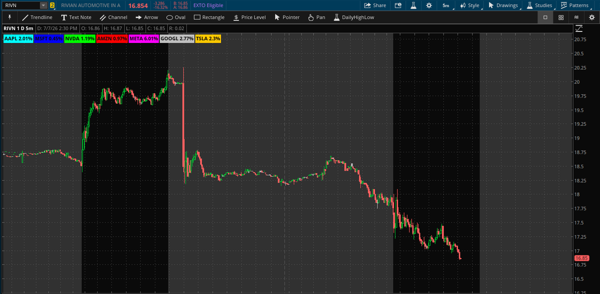Viewport: 600px width, 294px height.
Task: Click the RIVN symbol input field
Action: click(x=20, y=5)
